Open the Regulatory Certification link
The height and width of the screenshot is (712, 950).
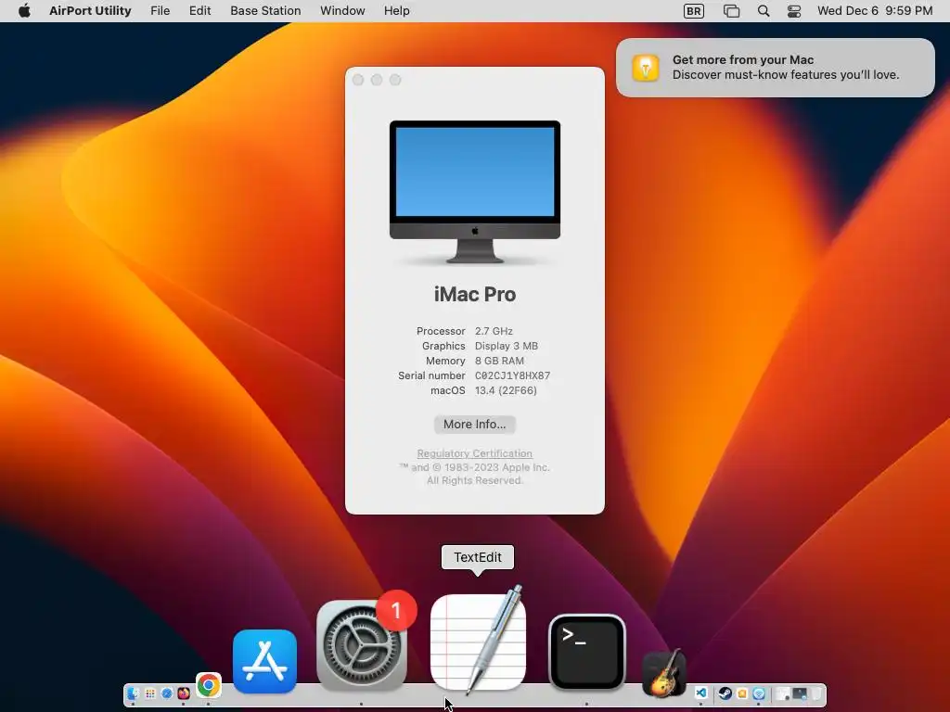474,453
